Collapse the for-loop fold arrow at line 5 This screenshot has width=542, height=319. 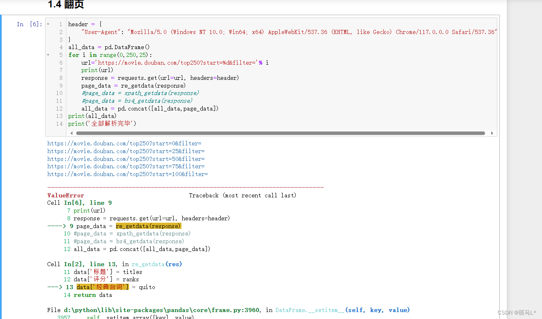tap(48, 55)
